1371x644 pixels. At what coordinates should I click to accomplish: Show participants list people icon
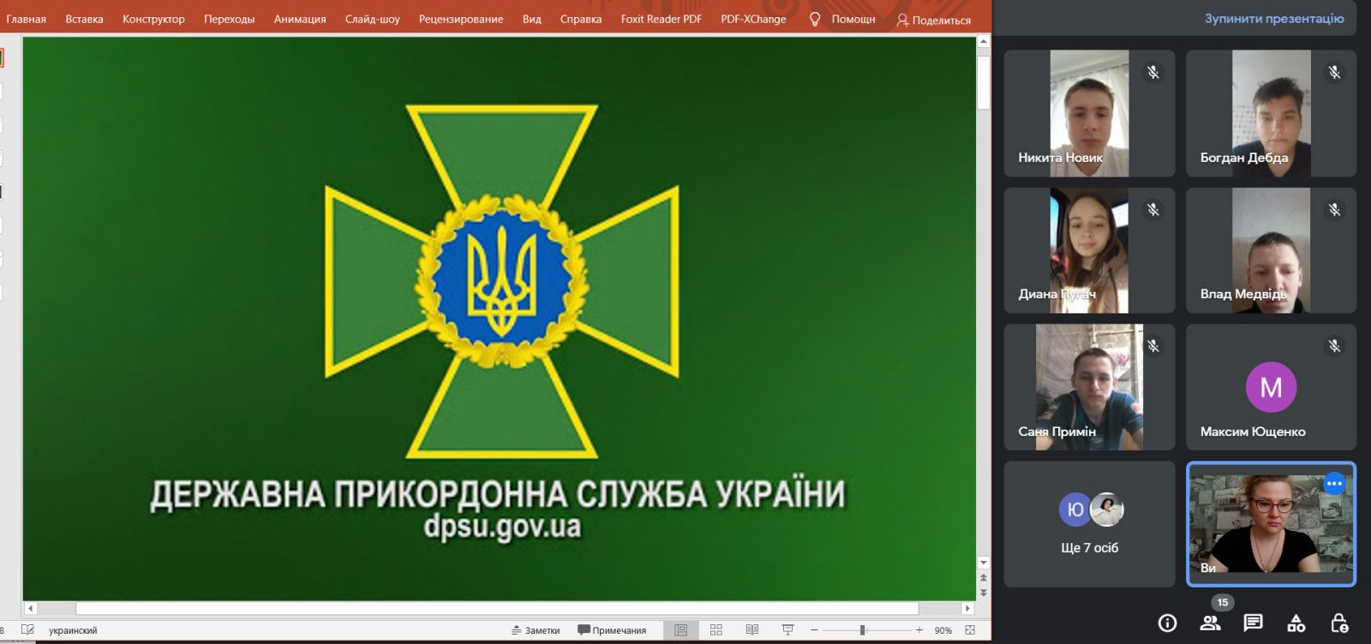1211,623
